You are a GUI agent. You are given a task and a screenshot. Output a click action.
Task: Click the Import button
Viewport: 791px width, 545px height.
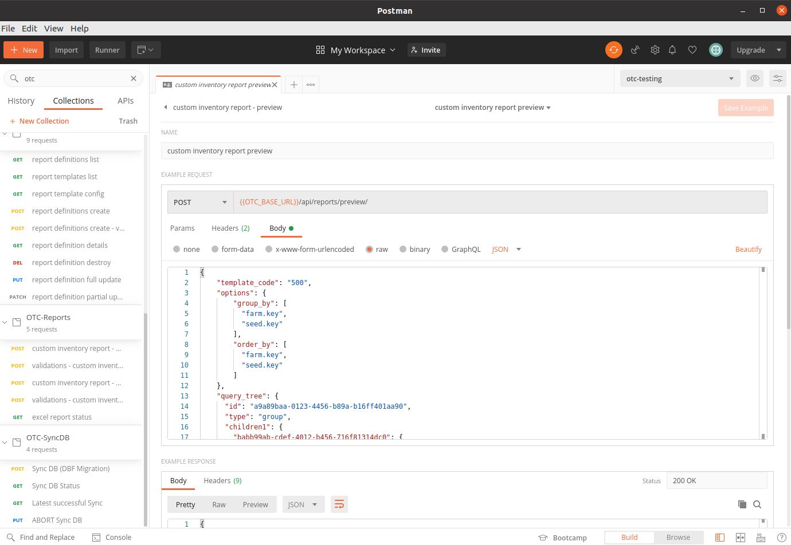(x=66, y=50)
